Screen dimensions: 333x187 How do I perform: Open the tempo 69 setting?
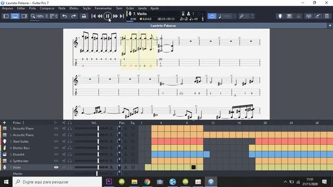[x=194, y=19]
